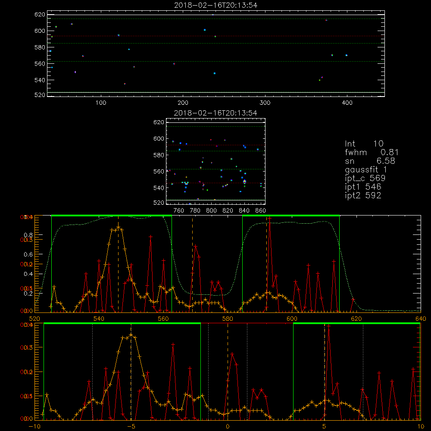The height and width of the screenshot is (431, 431).
Task: Click the 'ipt2 592' label
Action: pyautogui.click(x=363, y=195)
